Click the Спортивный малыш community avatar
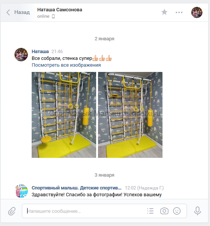 (x=21, y=191)
